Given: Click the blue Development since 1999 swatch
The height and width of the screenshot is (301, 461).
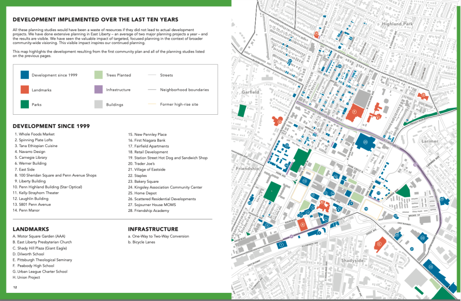Looking at the screenshot, I should pos(25,75).
